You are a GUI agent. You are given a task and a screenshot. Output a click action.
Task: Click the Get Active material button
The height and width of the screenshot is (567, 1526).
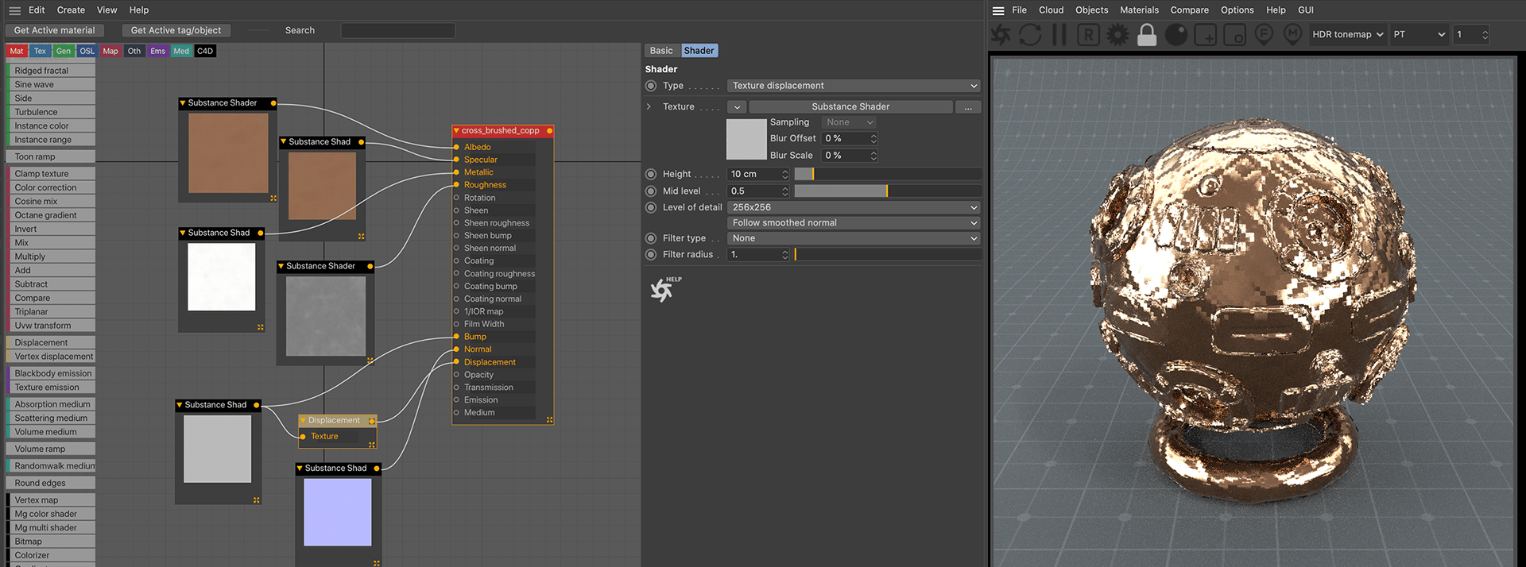[x=54, y=30]
